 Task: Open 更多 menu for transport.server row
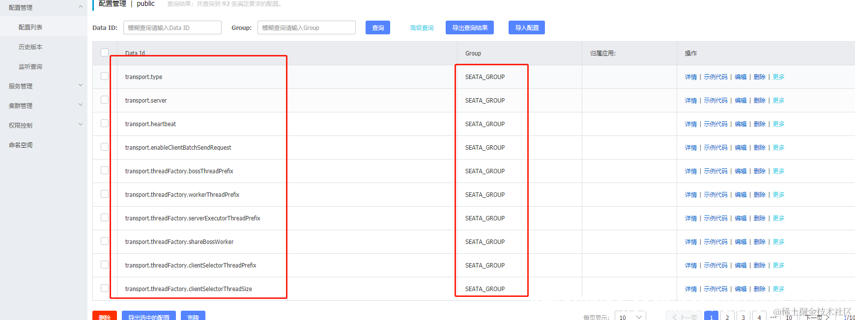[778, 101]
